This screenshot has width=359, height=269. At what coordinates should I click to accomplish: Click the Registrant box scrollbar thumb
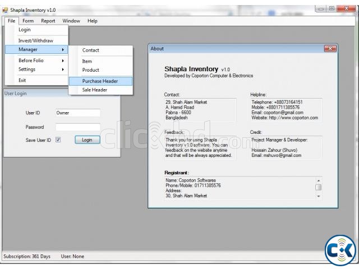pyautogui.click(x=319, y=187)
